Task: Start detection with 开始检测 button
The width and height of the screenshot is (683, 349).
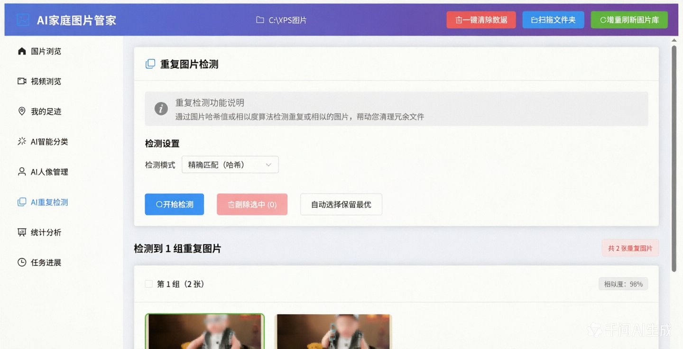Action: point(175,204)
